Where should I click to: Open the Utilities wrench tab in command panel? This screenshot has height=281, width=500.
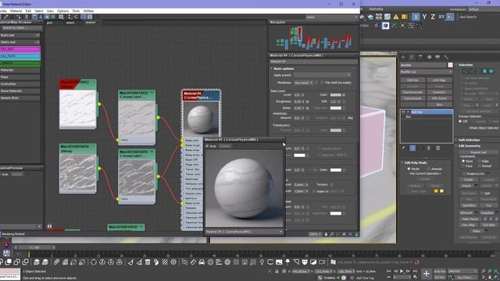(x=446, y=57)
